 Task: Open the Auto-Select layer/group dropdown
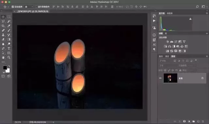click(x=29, y=7)
